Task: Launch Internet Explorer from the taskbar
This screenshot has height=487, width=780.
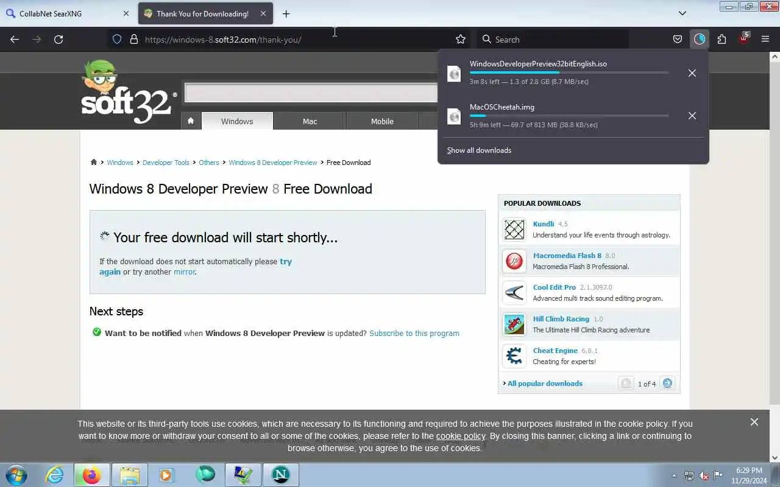Action: pos(55,475)
